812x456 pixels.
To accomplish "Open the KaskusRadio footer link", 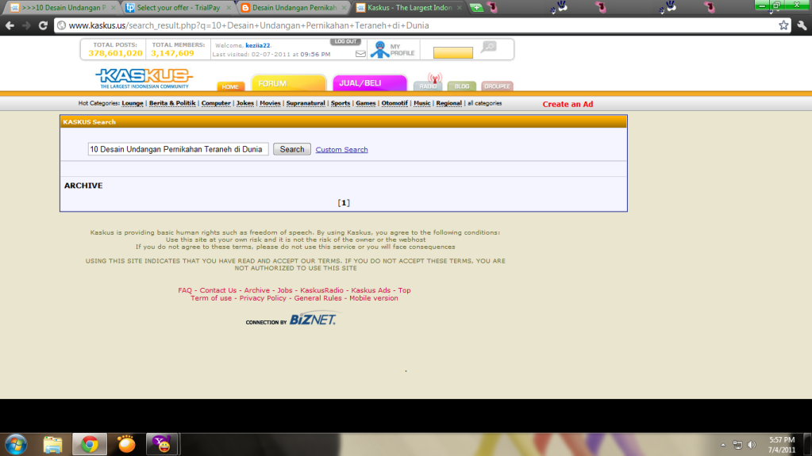I will click(321, 290).
